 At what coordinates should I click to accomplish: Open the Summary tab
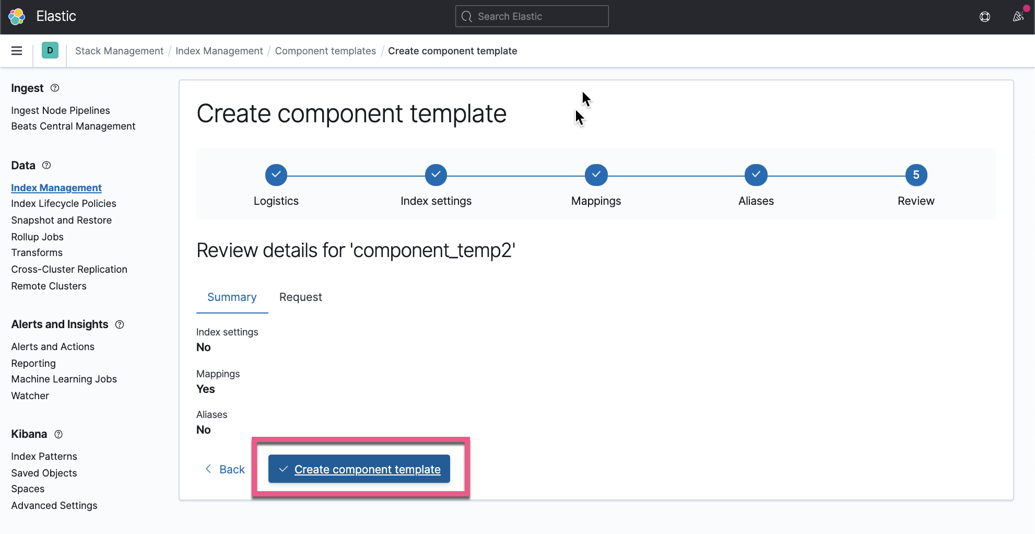(x=232, y=297)
